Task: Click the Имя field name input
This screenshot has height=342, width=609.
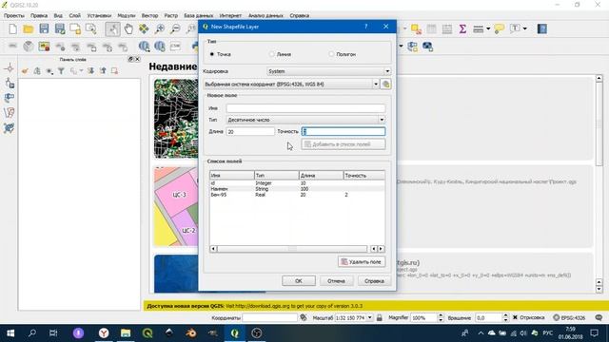Action: (x=305, y=108)
